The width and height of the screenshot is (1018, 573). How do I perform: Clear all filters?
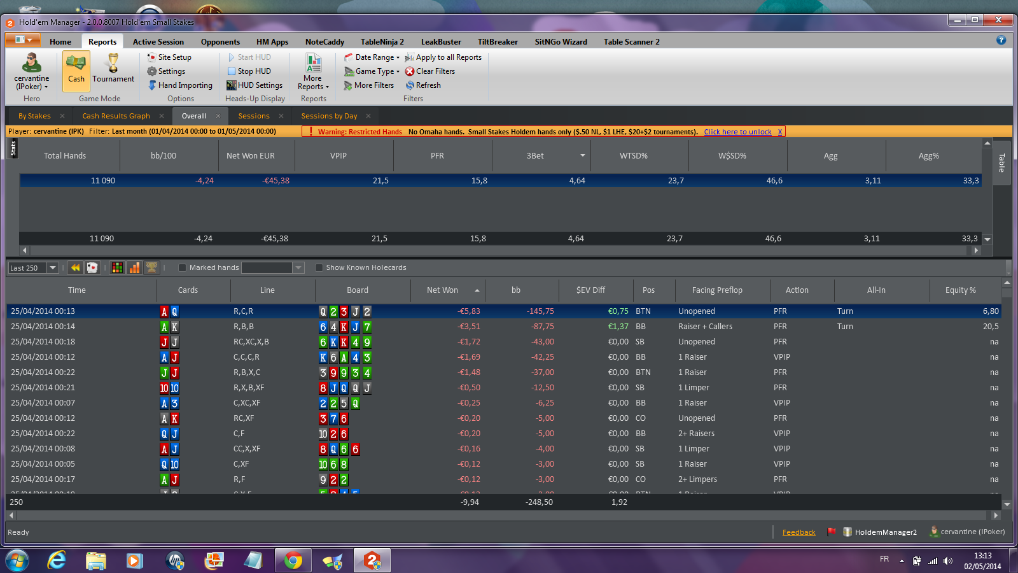[x=430, y=71]
